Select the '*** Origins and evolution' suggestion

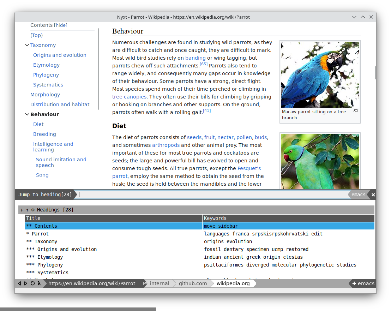[x=199, y=249]
